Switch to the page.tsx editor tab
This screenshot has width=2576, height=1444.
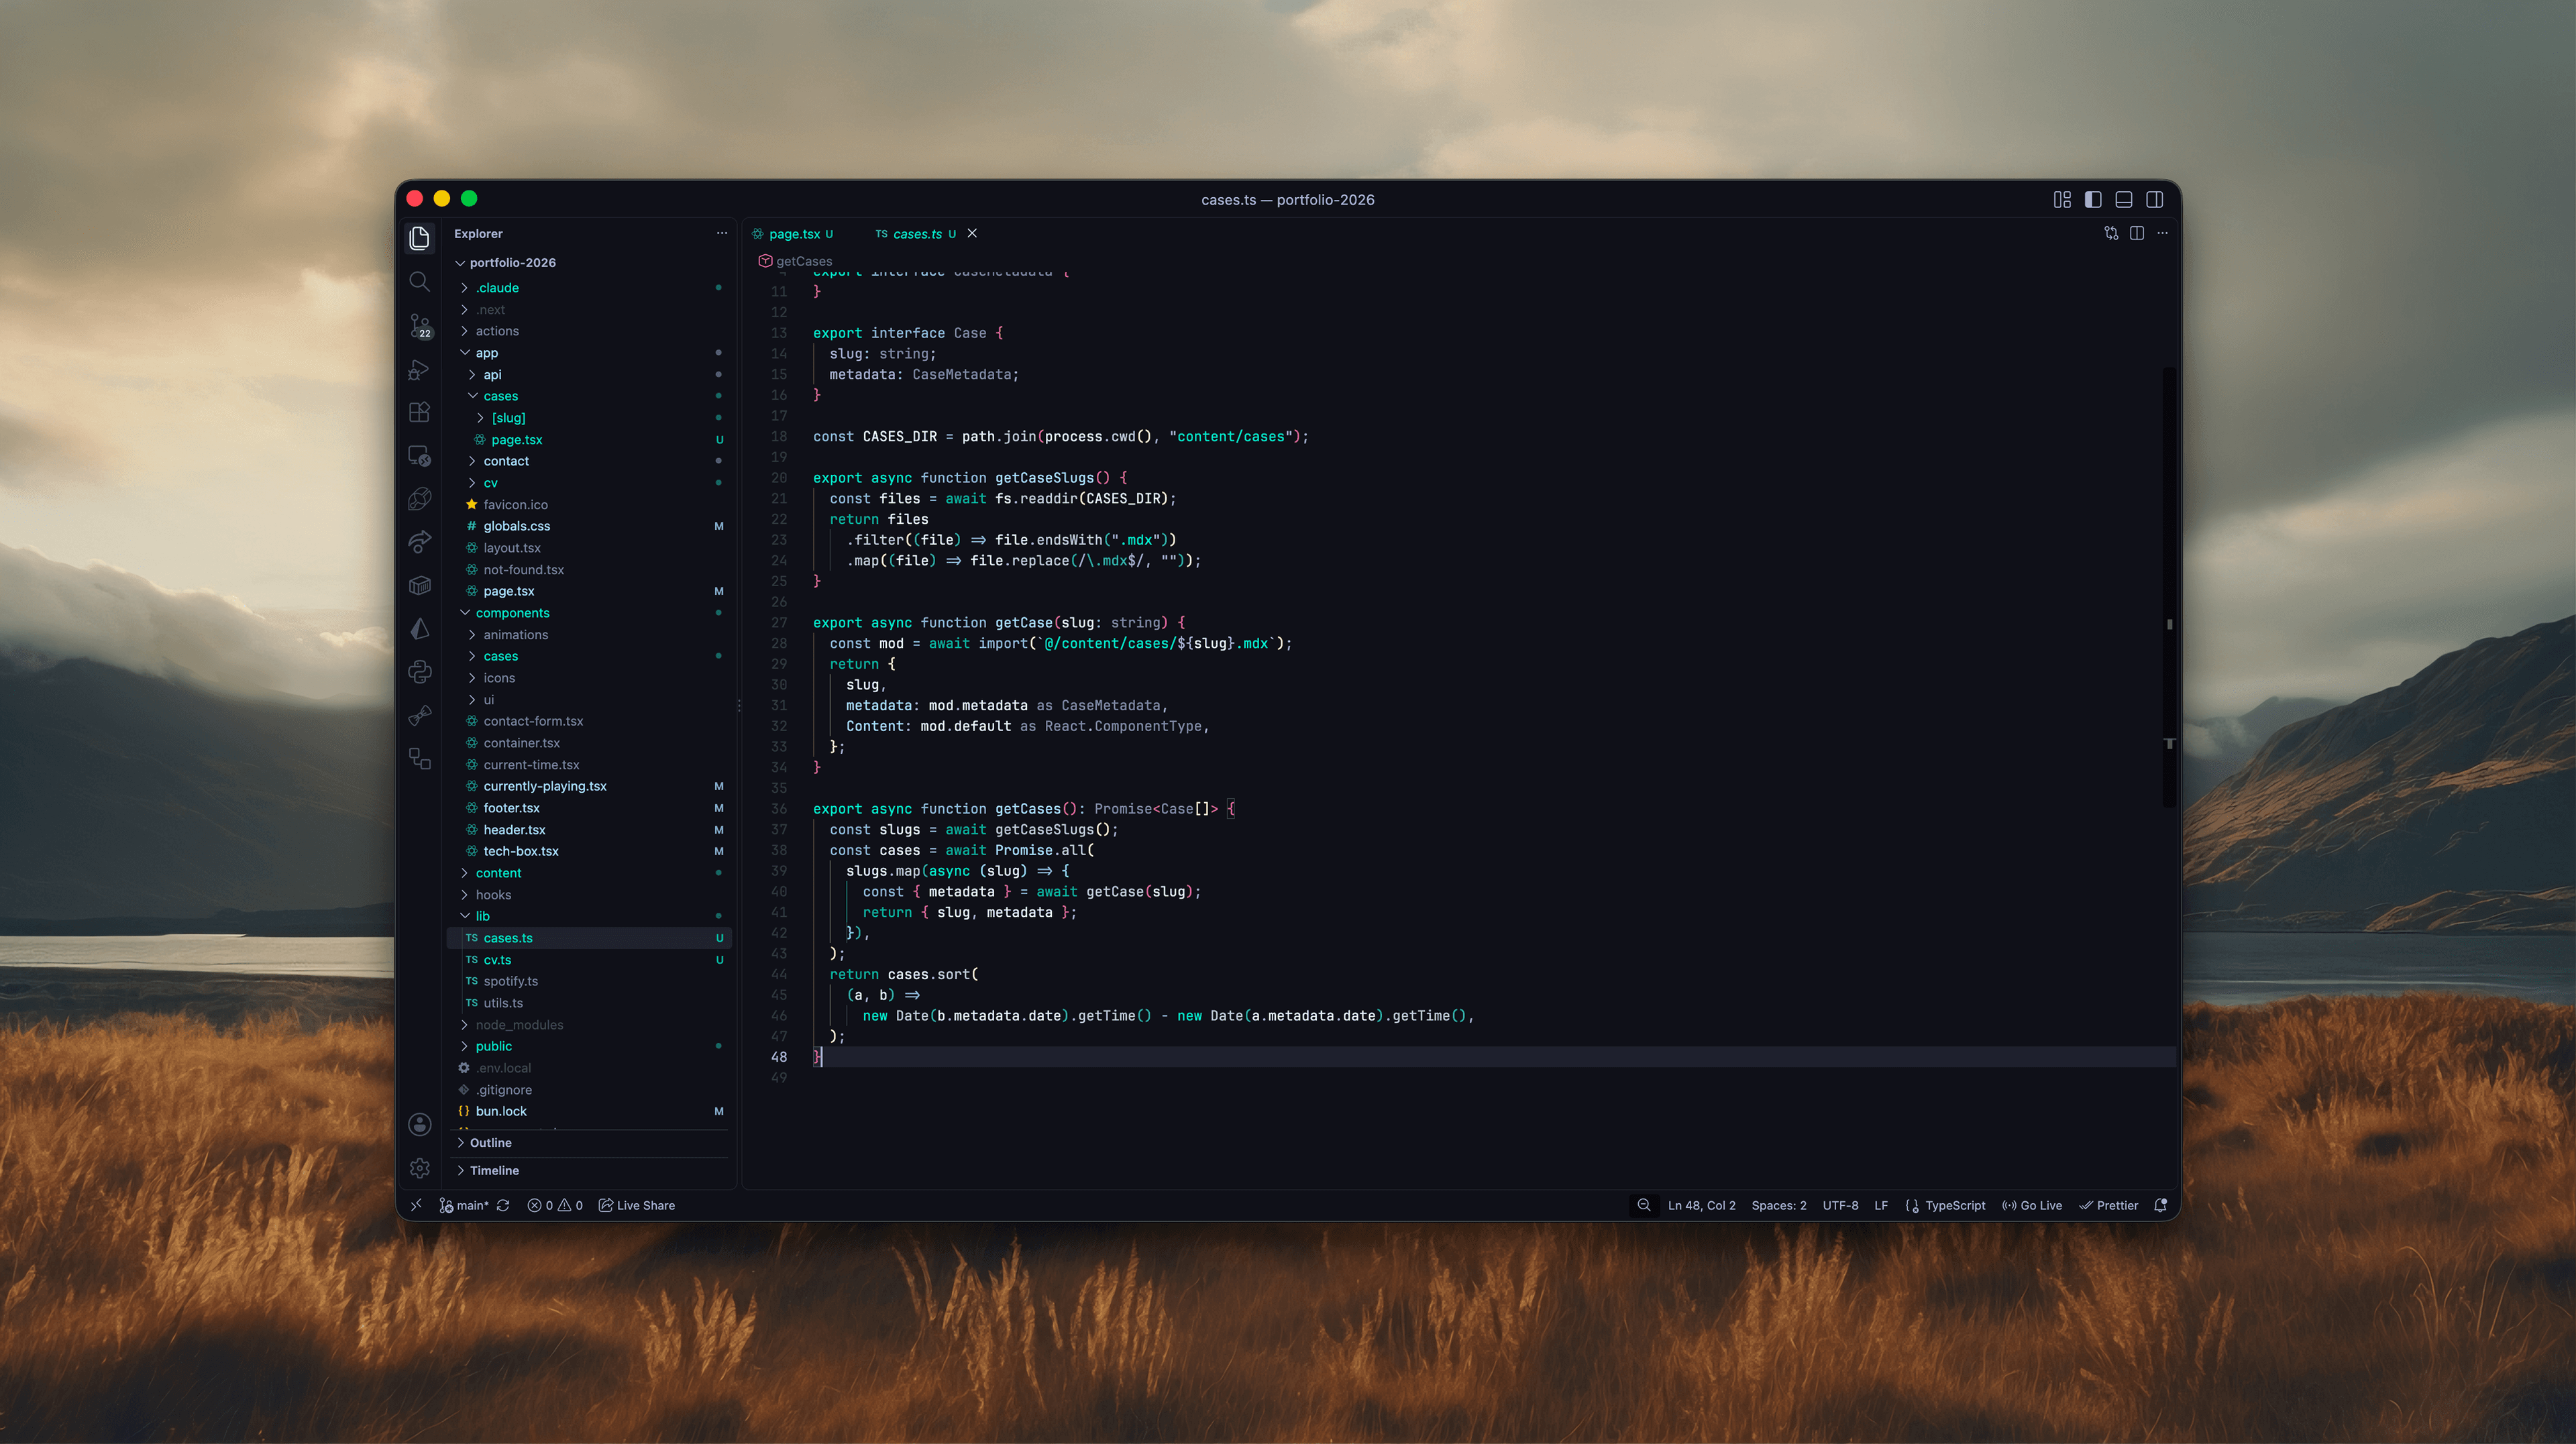794,234
